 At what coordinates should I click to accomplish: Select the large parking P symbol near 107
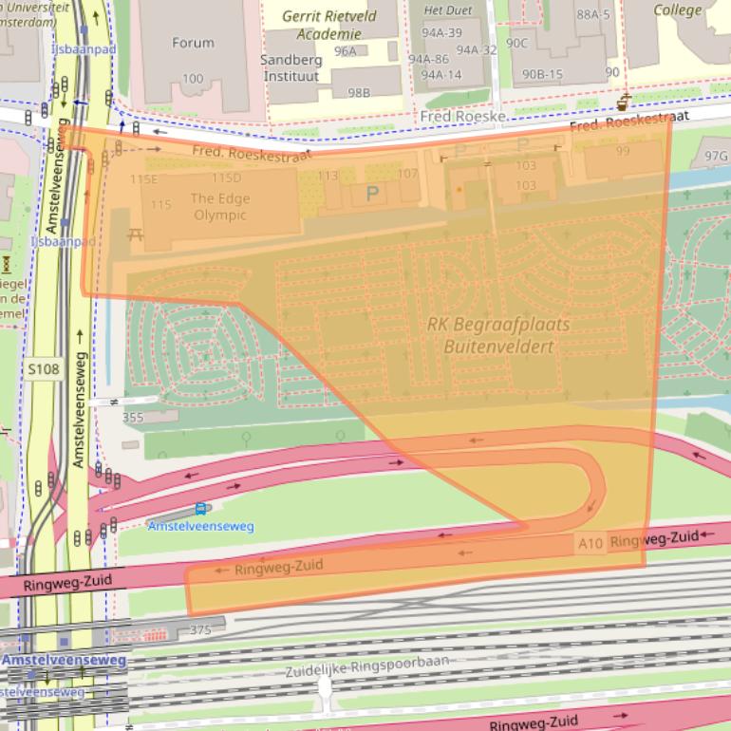pyautogui.click(x=372, y=194)
